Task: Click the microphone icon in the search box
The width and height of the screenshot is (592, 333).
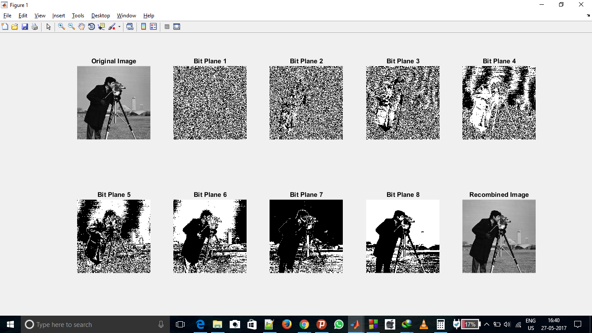Action: click(161, 324)
